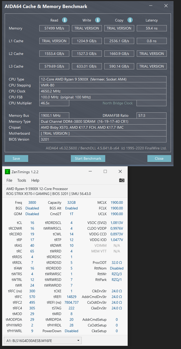Click tRFC value 570
The height and width of the screenshot is (349, 181).
point(32,297)
